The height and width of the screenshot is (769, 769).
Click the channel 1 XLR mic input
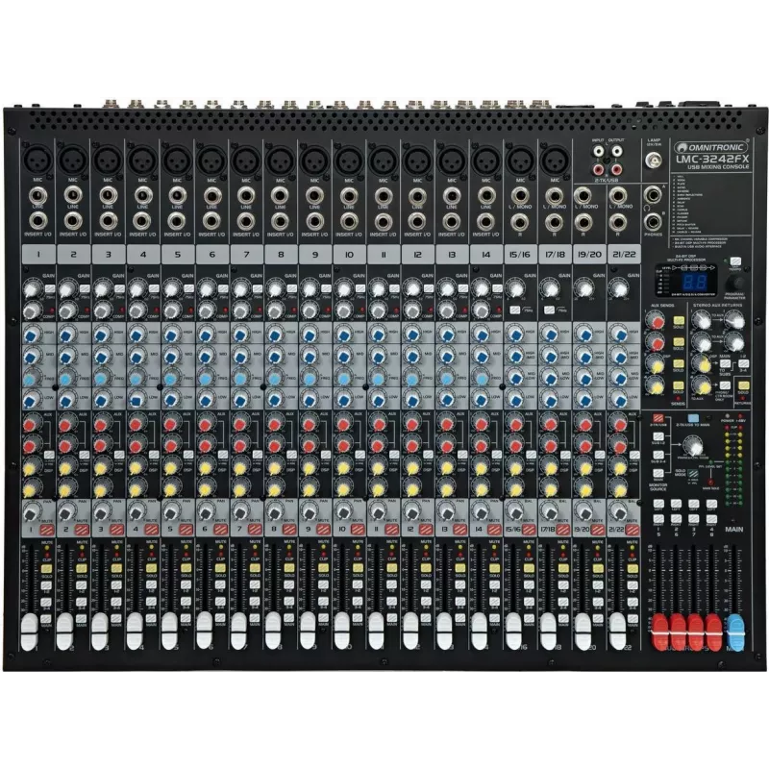click(38, 160)
